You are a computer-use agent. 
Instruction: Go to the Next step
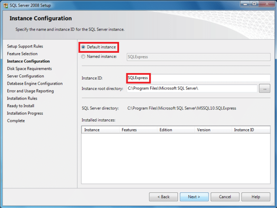tap(194, 197)
